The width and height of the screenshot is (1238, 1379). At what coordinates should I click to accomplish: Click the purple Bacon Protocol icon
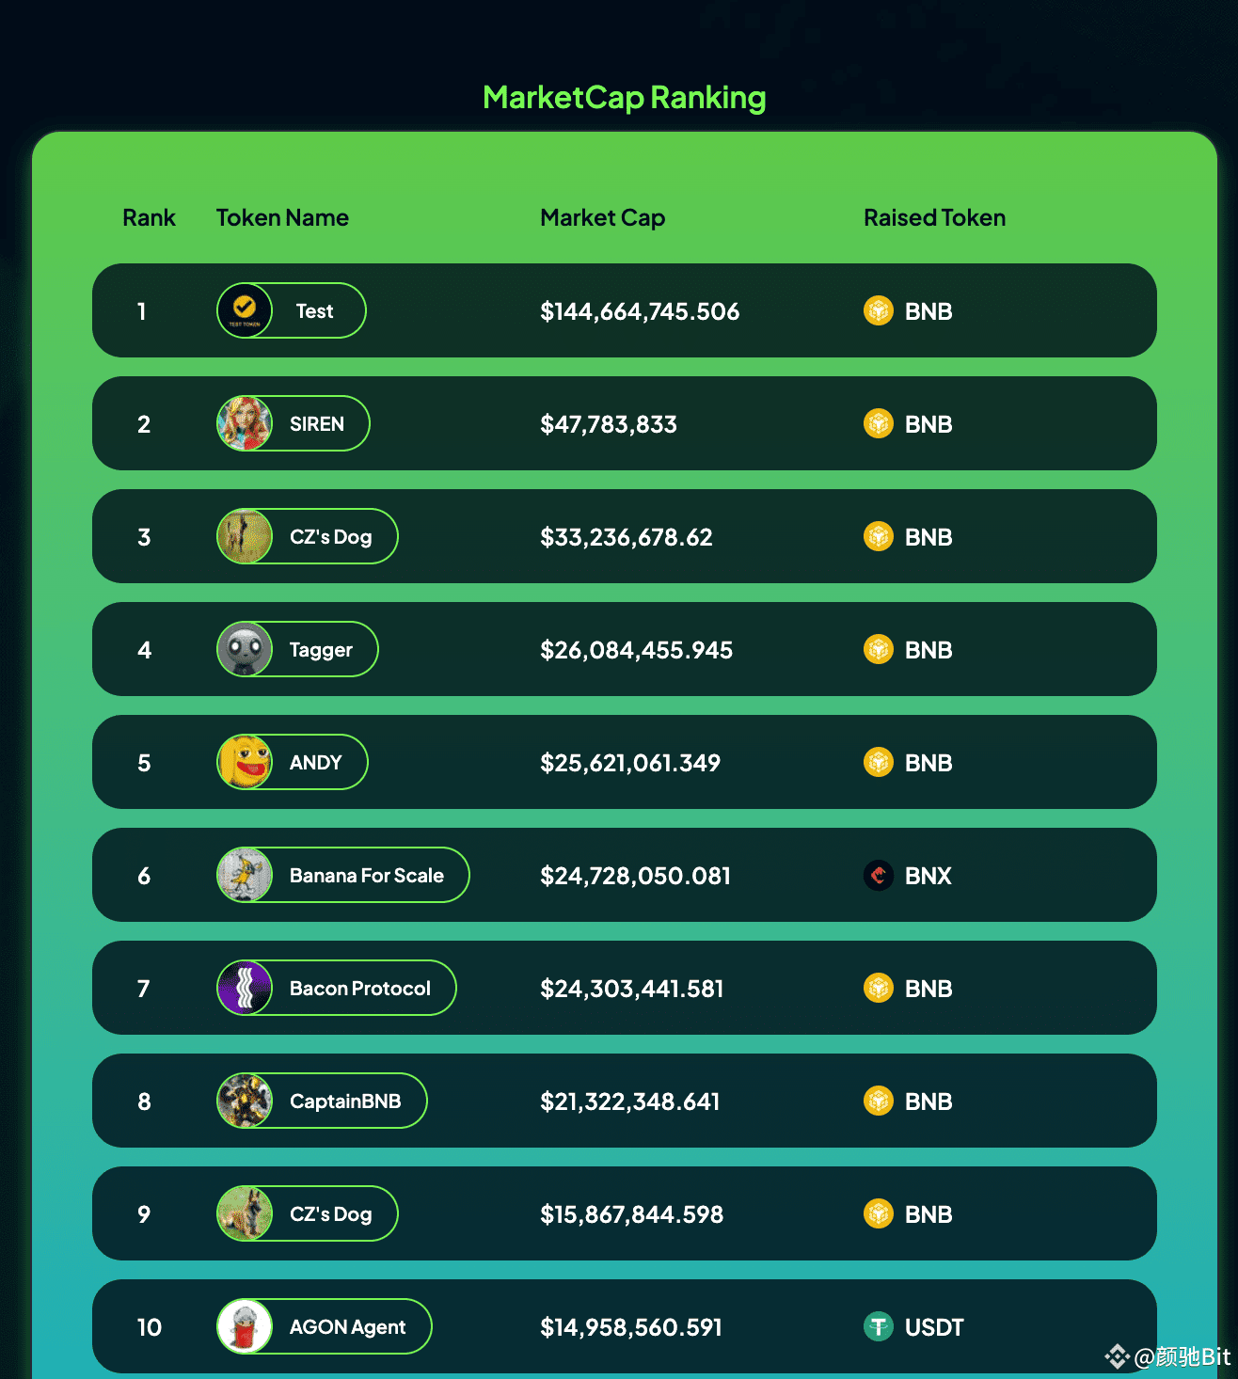[245, 988]
